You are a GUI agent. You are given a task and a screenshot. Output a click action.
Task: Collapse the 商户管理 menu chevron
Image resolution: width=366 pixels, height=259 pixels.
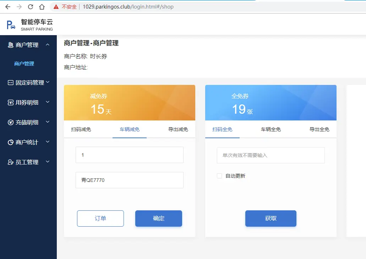48,45
